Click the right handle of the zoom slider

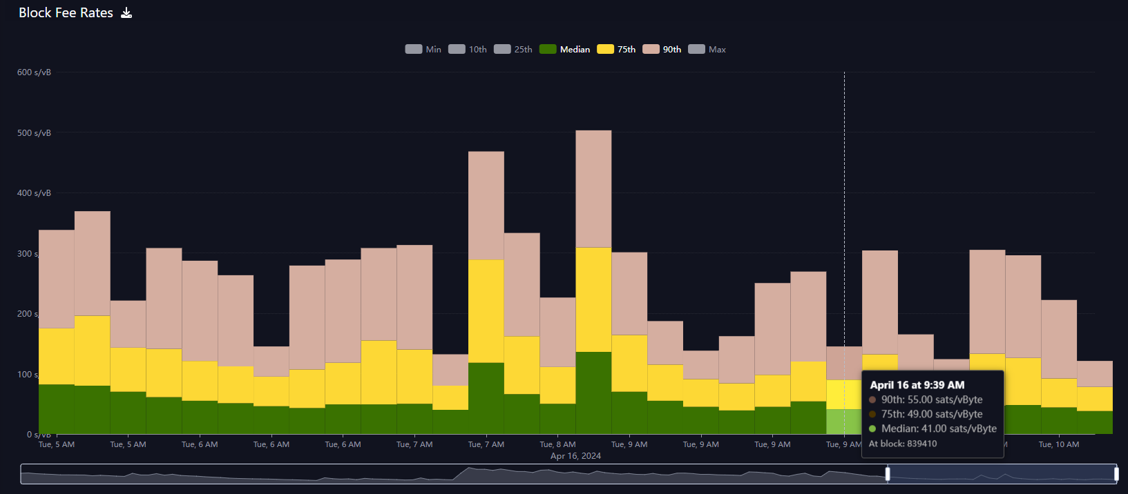(1116, 474)
